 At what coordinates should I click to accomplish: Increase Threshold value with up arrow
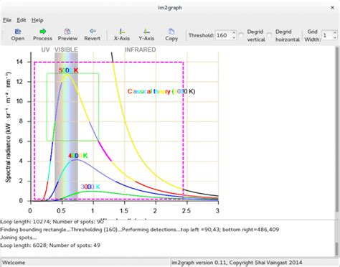tap(234, 33)
